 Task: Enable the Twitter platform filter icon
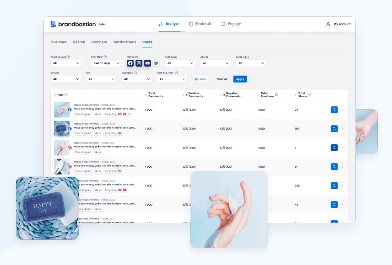156,63
